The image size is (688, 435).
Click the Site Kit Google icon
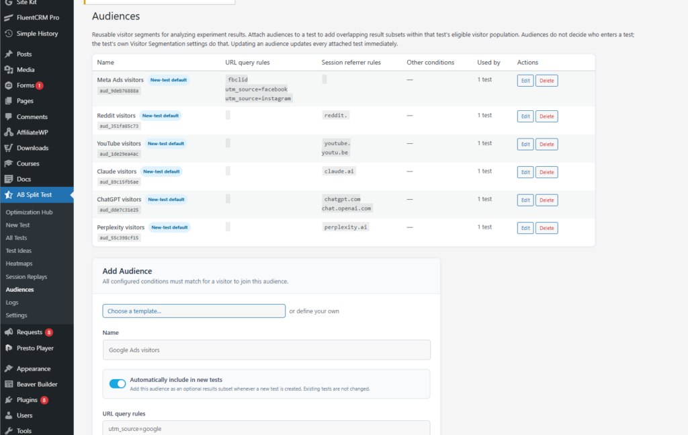8,2
